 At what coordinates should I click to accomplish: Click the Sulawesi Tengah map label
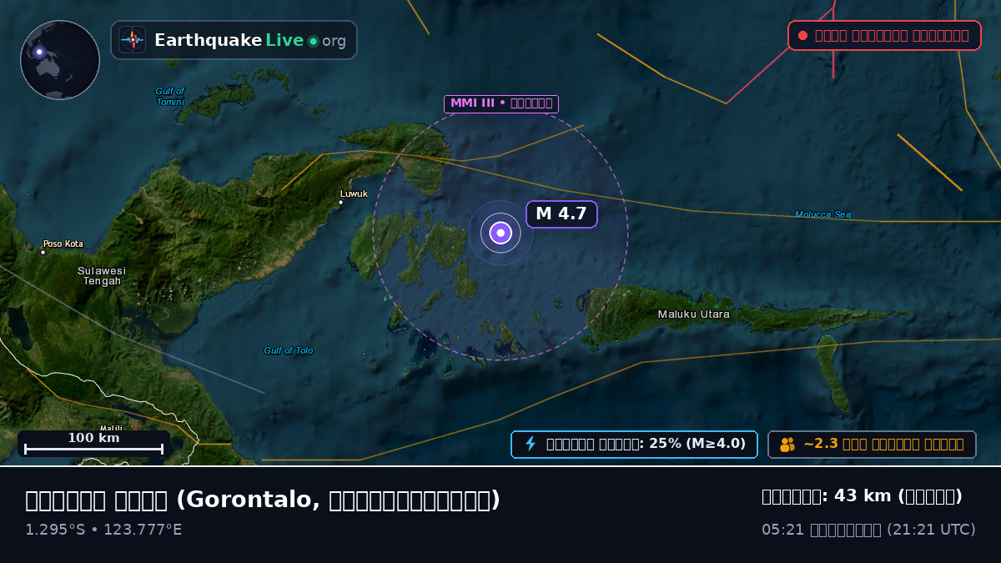coord(102,276)
